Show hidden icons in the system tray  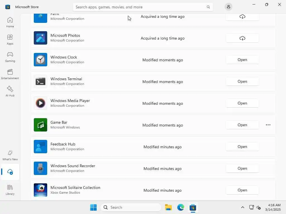tap(243, 207)
